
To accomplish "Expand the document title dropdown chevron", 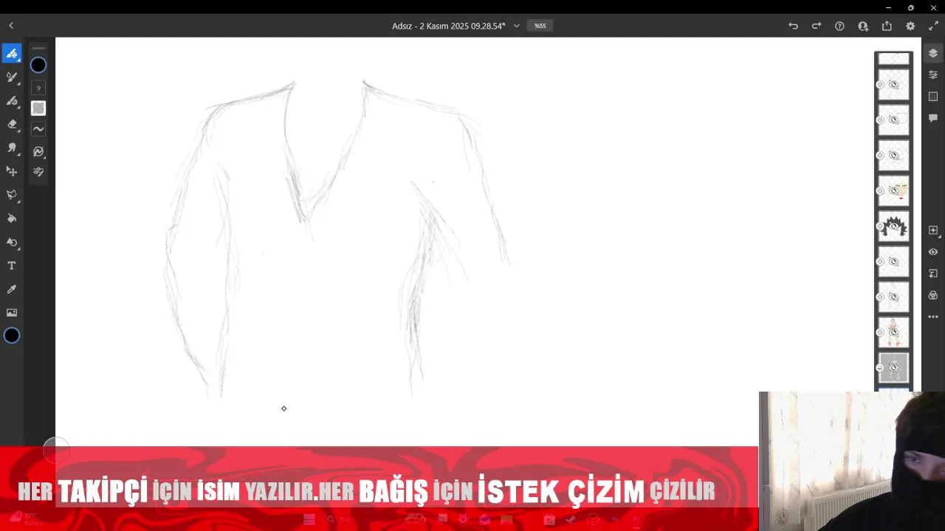I will [x=516, y=26].
